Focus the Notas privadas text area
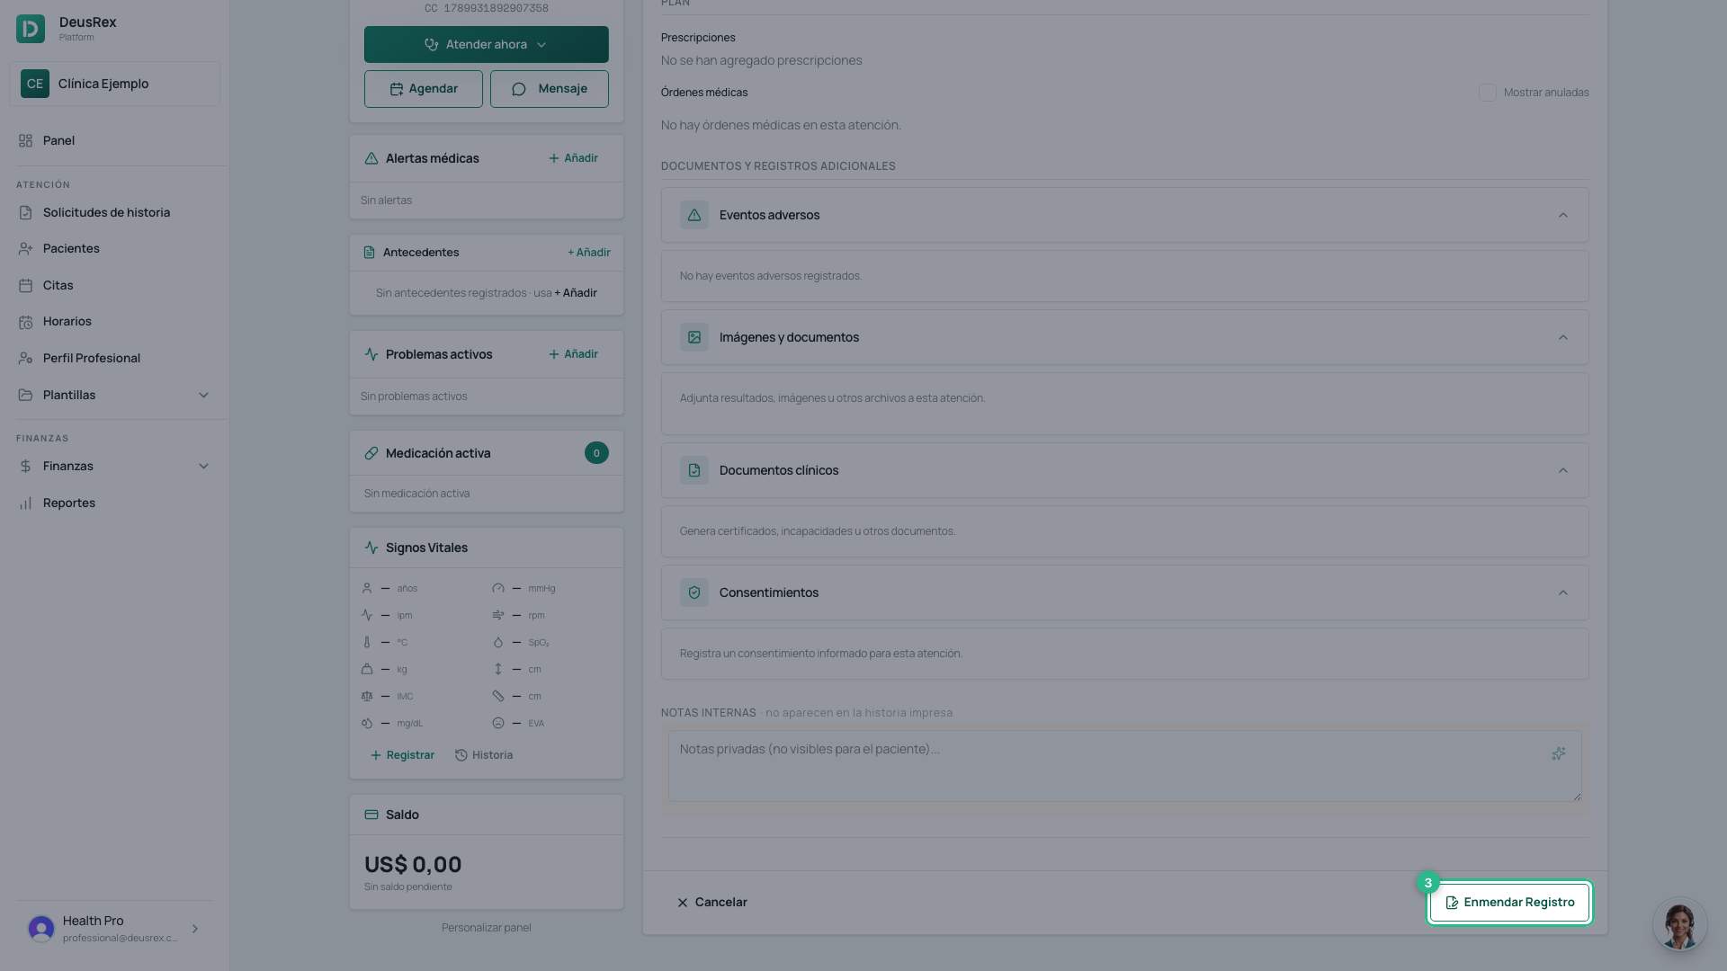 1124,766
